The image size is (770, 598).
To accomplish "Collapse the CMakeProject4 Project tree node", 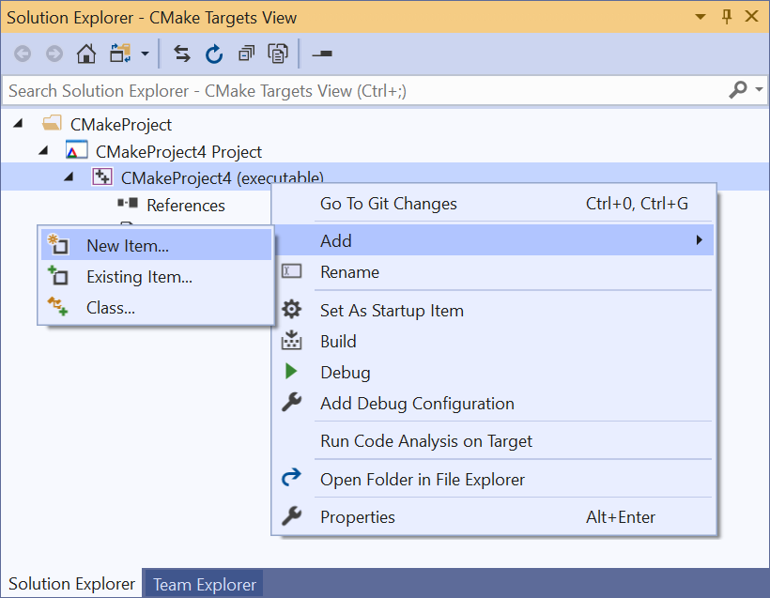I will 41,150.
